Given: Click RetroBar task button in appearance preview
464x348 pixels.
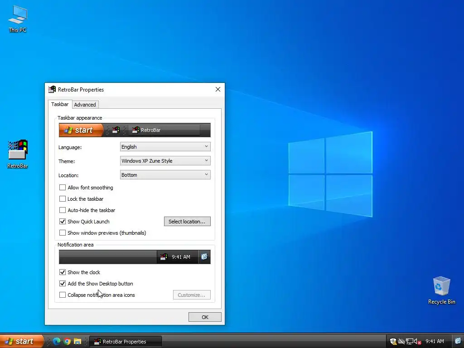Looking at the screenshot, I should (x=164, y=130).
